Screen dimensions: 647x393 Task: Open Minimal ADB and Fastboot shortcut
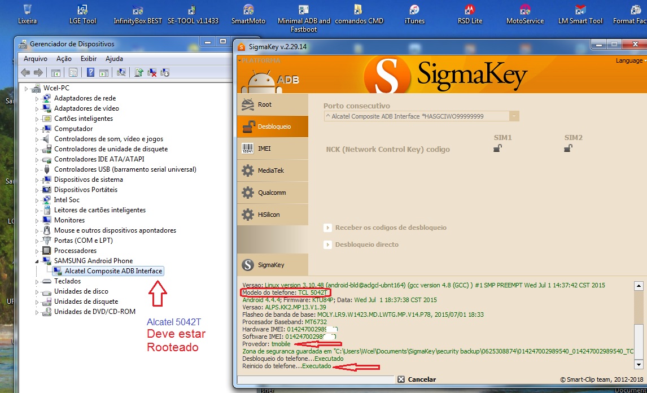click(304, 18)
